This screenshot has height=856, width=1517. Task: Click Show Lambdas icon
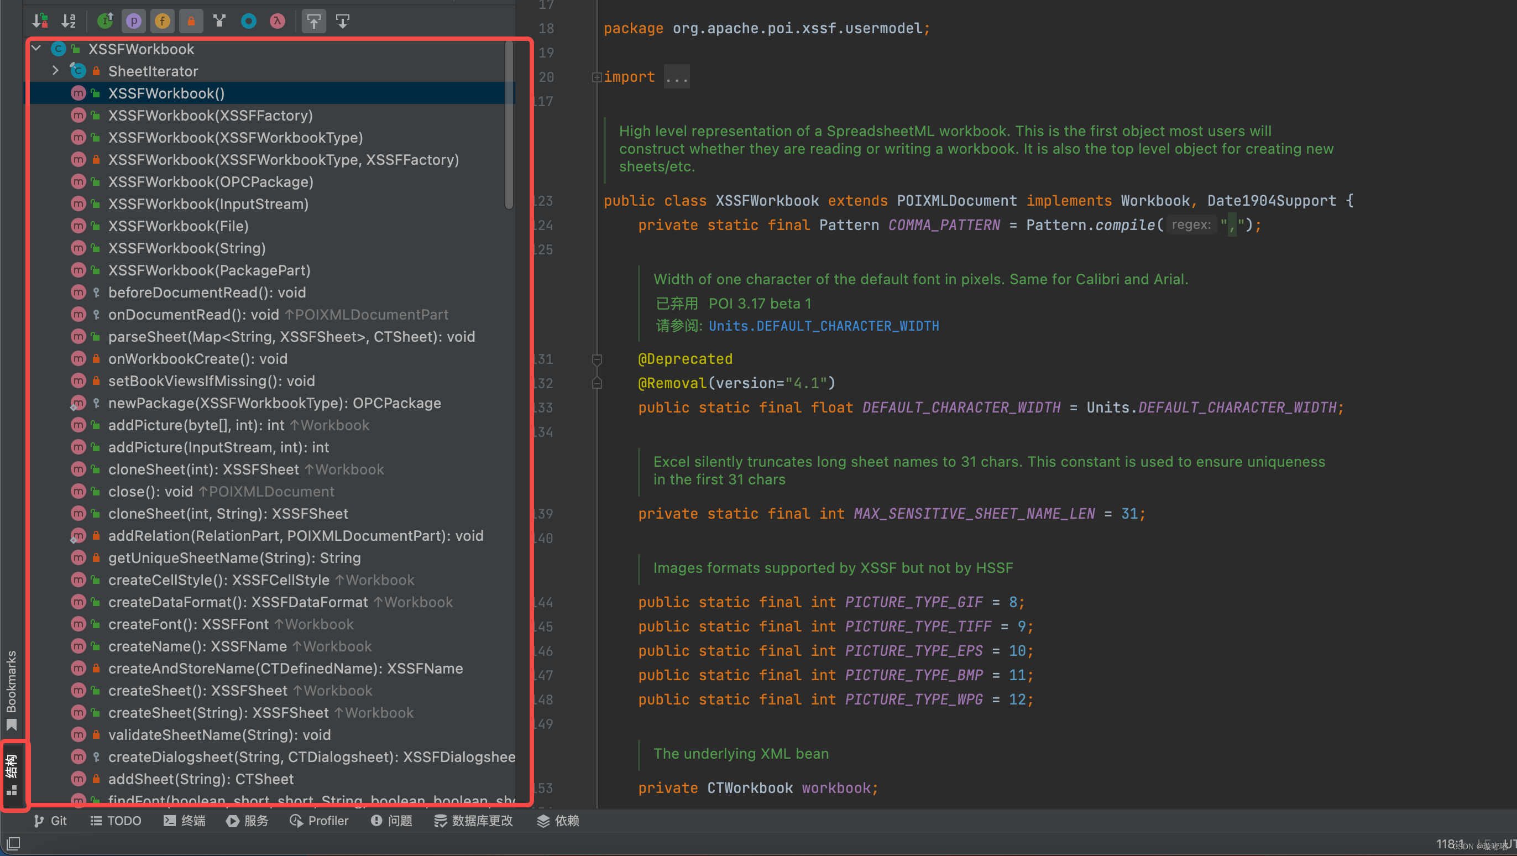click(278, 21)
